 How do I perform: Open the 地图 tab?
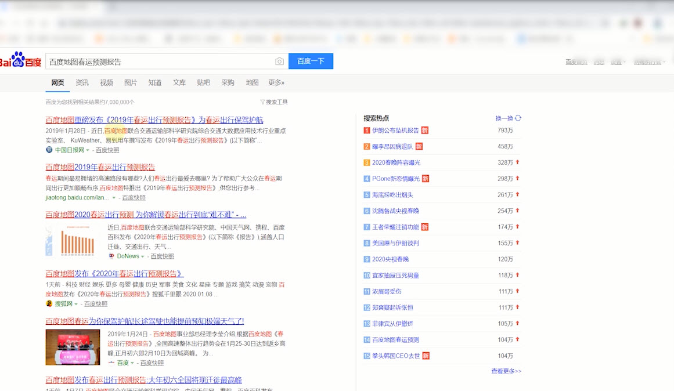[x=253, y=82]
